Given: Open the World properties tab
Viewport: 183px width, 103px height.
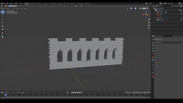Looking at the screenshot, I should (x=153, y=54).
